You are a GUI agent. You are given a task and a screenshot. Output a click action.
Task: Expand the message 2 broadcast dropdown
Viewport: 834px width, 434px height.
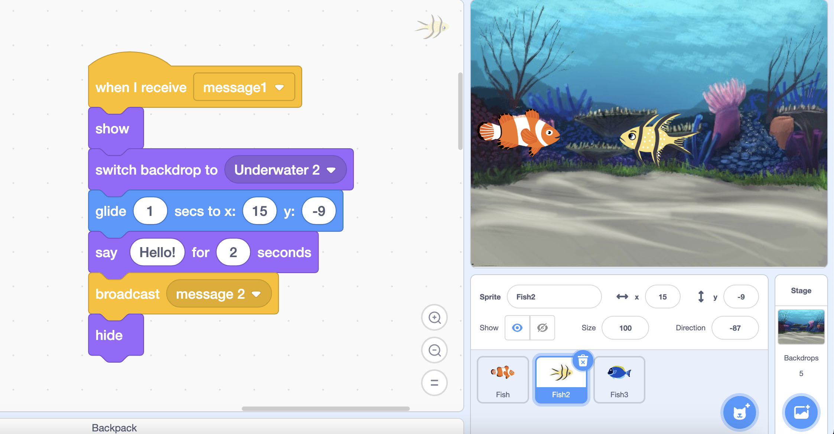(x=219, y=294)
